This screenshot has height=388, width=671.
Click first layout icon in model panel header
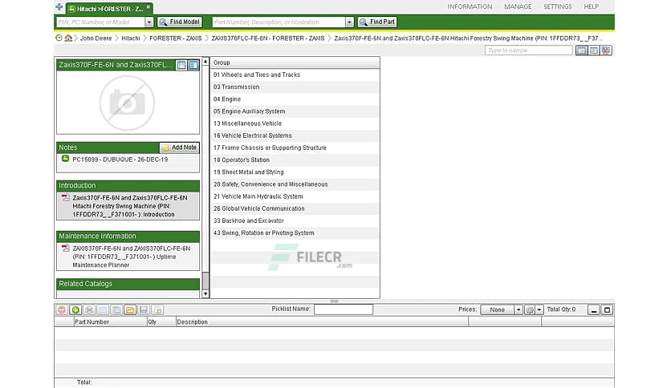click(x=181, y=65)
